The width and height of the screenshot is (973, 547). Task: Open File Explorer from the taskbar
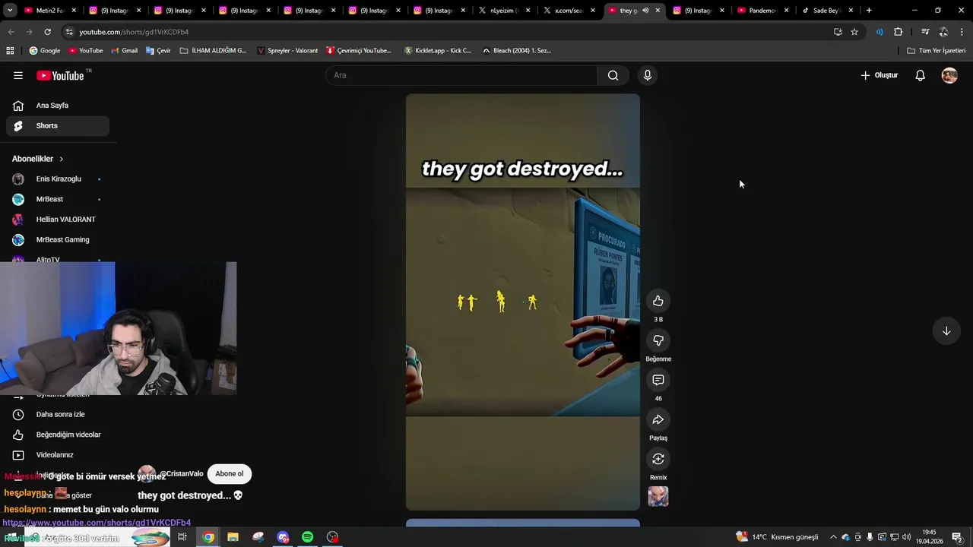pyautogui.click(x=233, y=537)
